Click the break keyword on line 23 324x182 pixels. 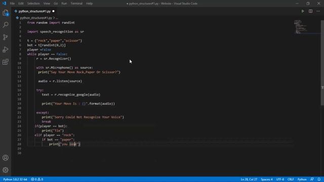point(46,122)
